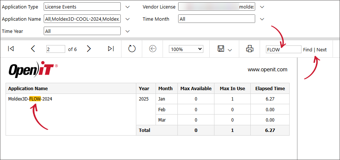The width and height of the screenshot is (340, 160).
Task: Expand the Application Type dropdown
Action: point(128,7)
